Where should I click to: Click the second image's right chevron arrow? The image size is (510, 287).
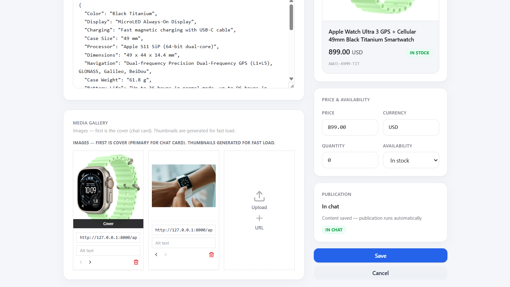click(x=165, y=255)
